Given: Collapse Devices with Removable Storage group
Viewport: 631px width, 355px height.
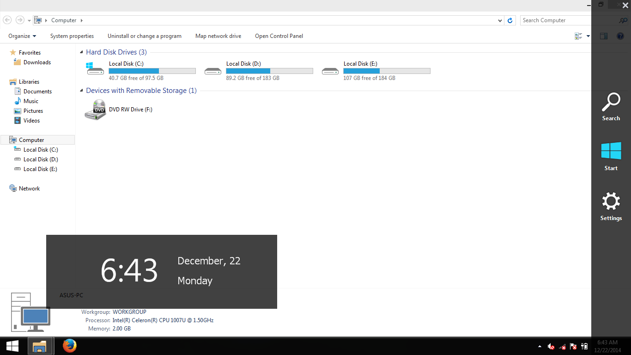Looking at the screenshot, I should tap(82, 91).
